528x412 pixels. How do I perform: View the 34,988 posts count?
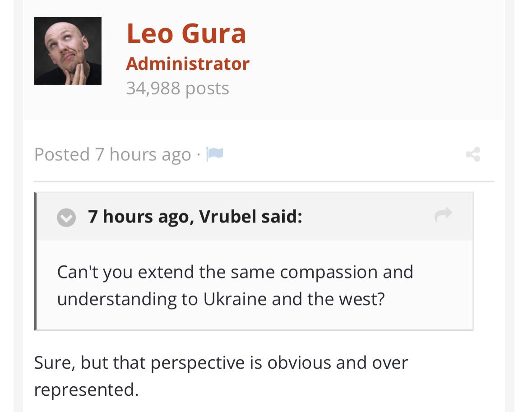177,88
